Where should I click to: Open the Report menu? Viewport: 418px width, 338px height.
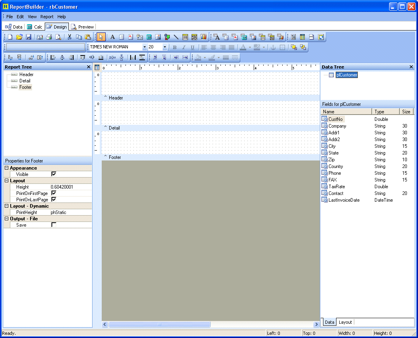click(47, 17)
